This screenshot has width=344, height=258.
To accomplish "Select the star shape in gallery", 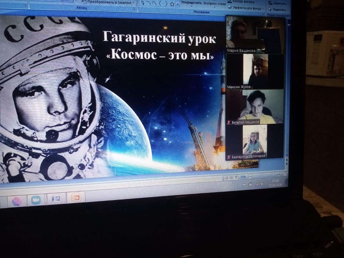I will click(172, 4).
